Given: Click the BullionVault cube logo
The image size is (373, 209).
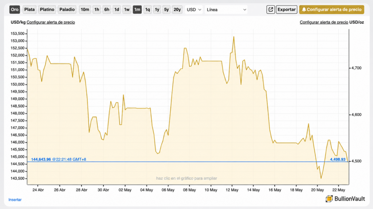Looking at the screenshot, I should [329, 198].
